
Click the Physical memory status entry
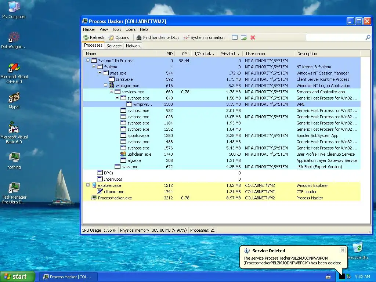pyautogui.click(x=153, y=230)
